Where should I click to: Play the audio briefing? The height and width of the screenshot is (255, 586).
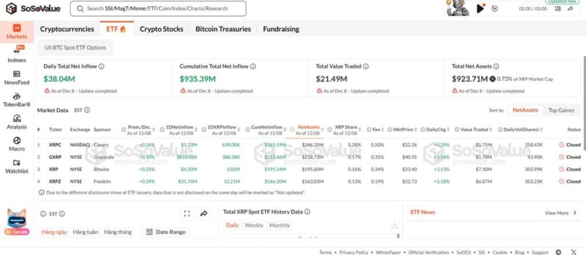[481, 9]
